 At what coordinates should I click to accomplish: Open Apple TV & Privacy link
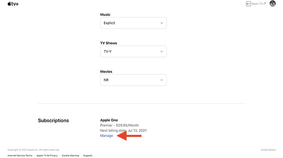[x=47, y=156]
